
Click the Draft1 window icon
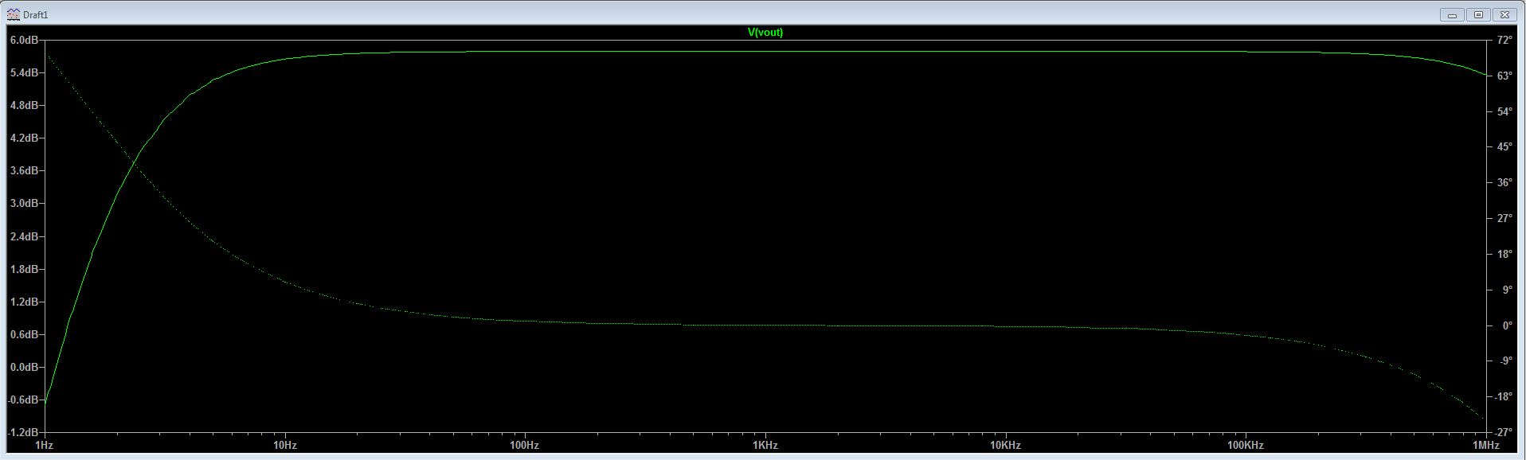coord(14,14)
